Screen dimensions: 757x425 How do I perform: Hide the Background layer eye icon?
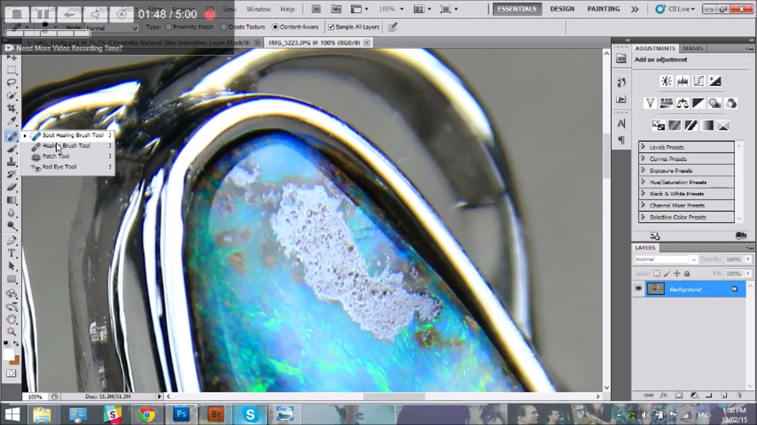pyautogui.click(x=638, y=289)
